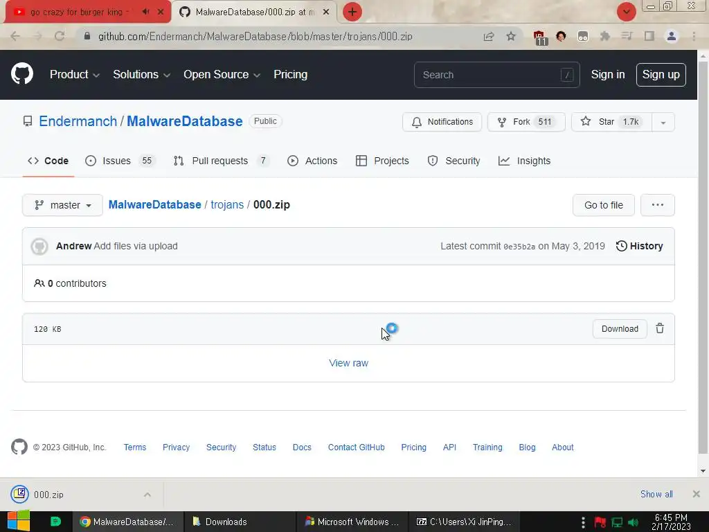Open the Projects tab
Image resolution: width=709 pixels, height=532 pixels.
coord(382,161)
